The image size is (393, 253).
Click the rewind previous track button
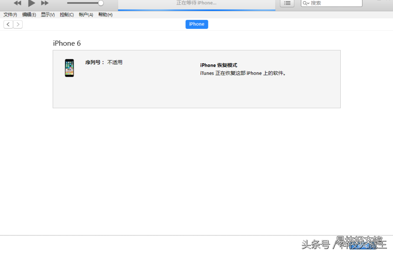click(x=17, y=3)
